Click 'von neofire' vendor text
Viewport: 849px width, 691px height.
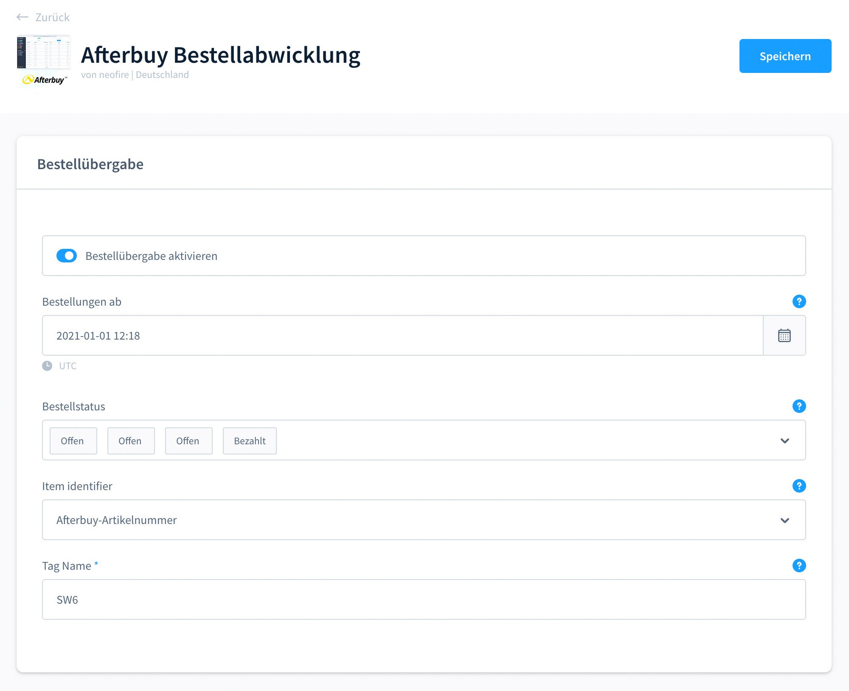click(x=105, y=75)
